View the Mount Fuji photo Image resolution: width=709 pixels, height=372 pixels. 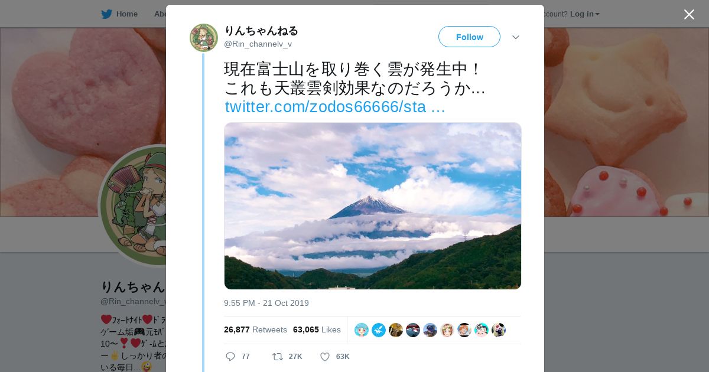coord(373,206)
